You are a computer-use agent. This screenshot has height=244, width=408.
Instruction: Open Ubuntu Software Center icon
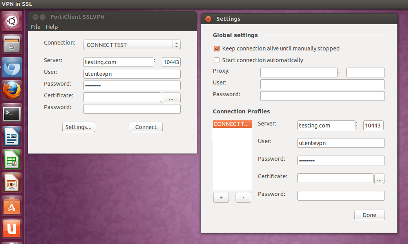(x=13, y=206)
